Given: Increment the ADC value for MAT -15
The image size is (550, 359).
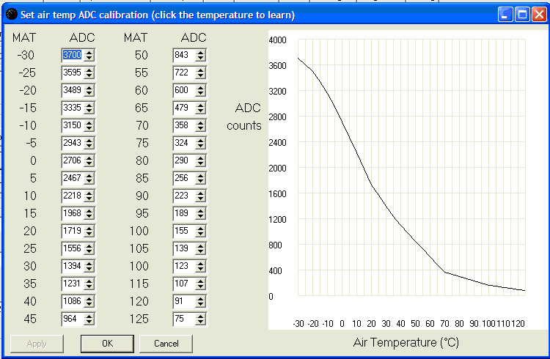Looking at the screenshot, I should [x=89, y=105].
